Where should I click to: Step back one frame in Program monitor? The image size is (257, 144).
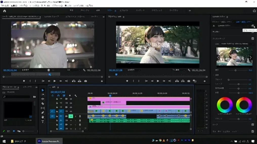coord(152,81)
